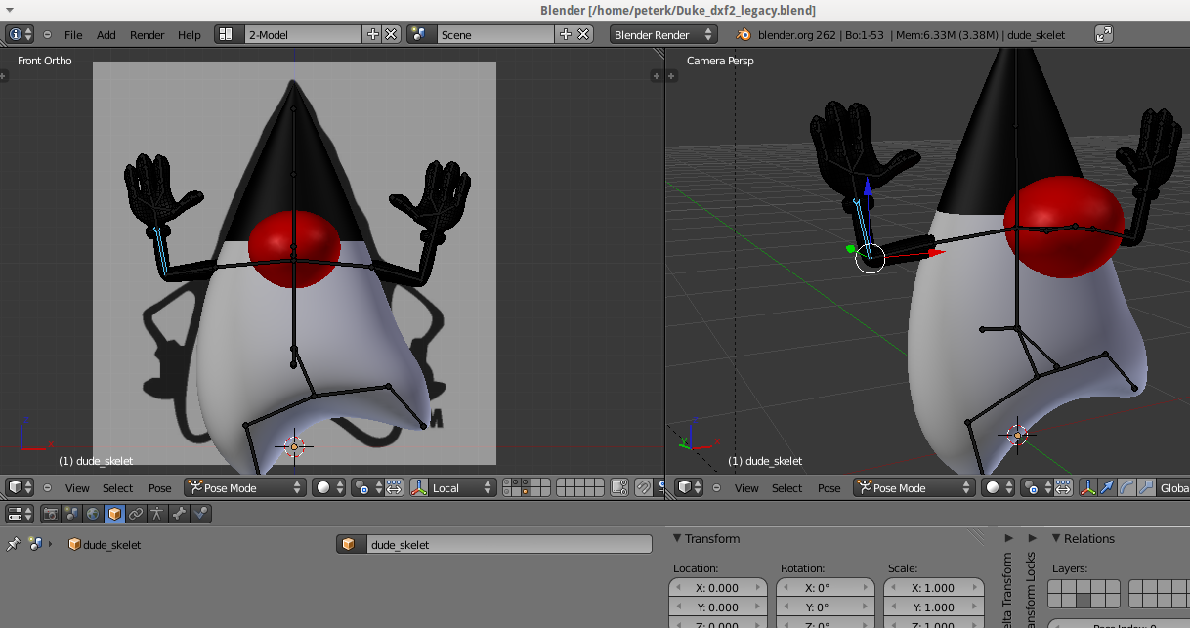
Task: Open the Pose menu in the right viewport
Action: click(x=829, y=487)
